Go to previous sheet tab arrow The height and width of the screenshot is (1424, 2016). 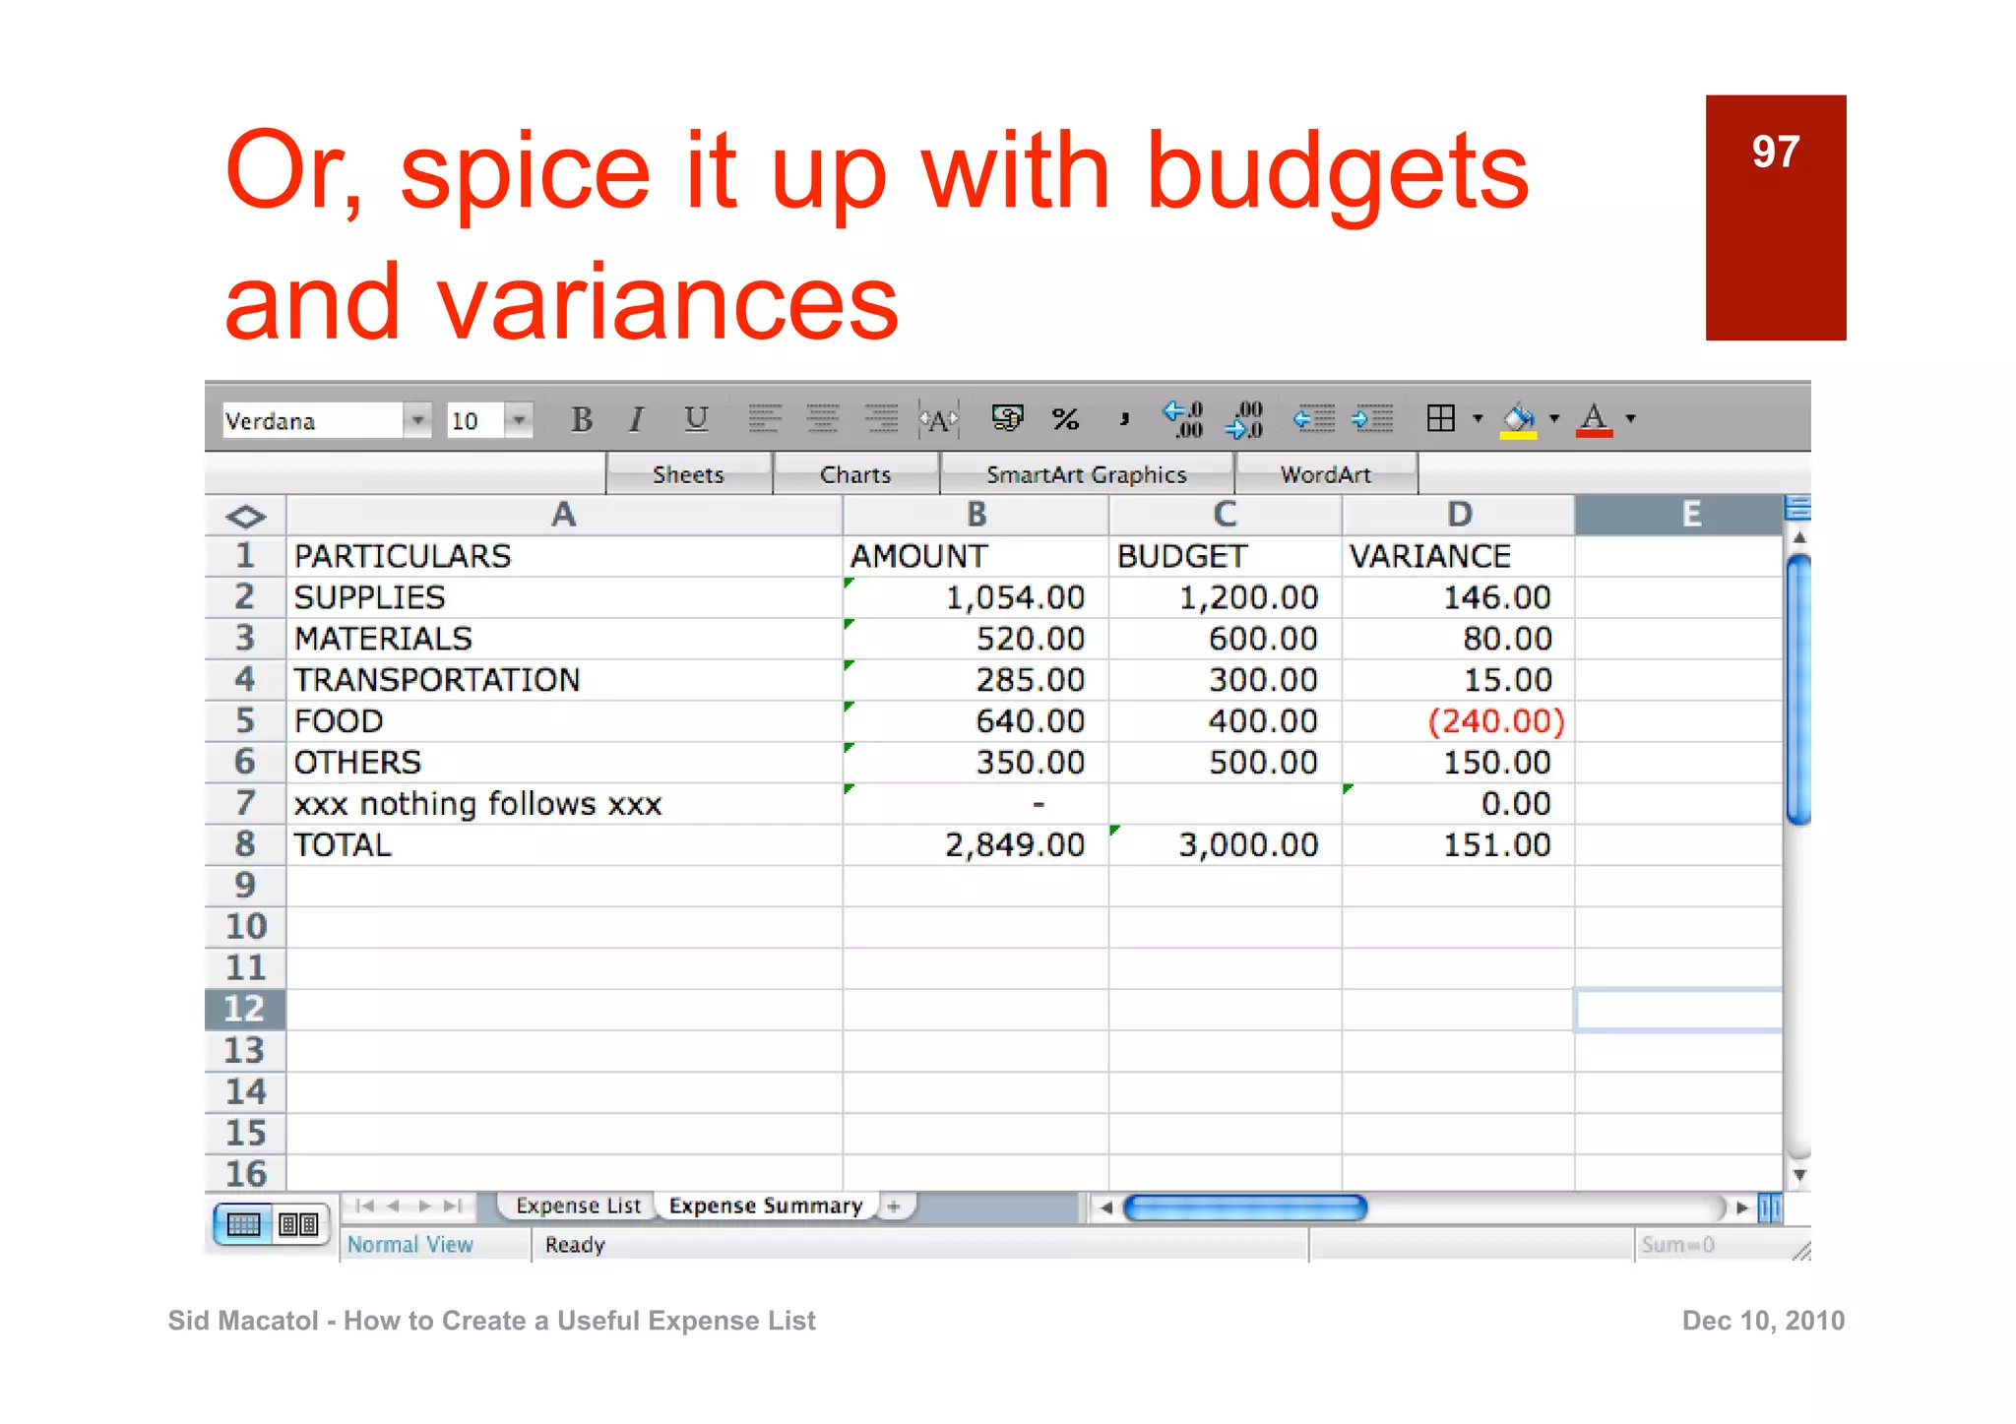click(394, 1206)
